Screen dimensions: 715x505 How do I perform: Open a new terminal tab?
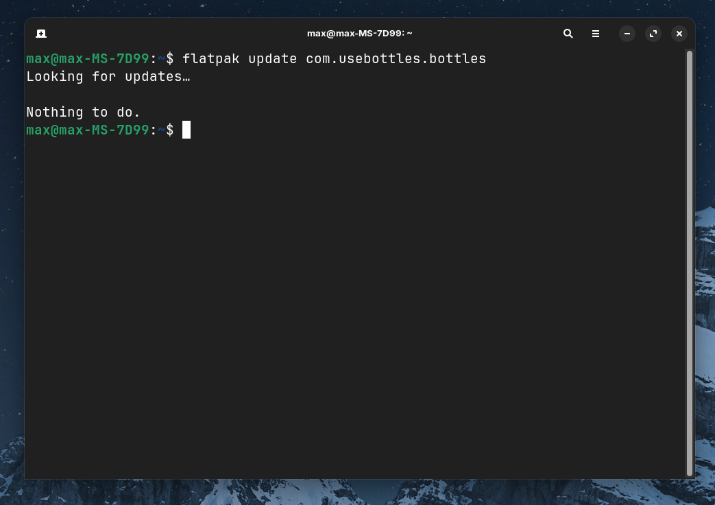[41, 34]
